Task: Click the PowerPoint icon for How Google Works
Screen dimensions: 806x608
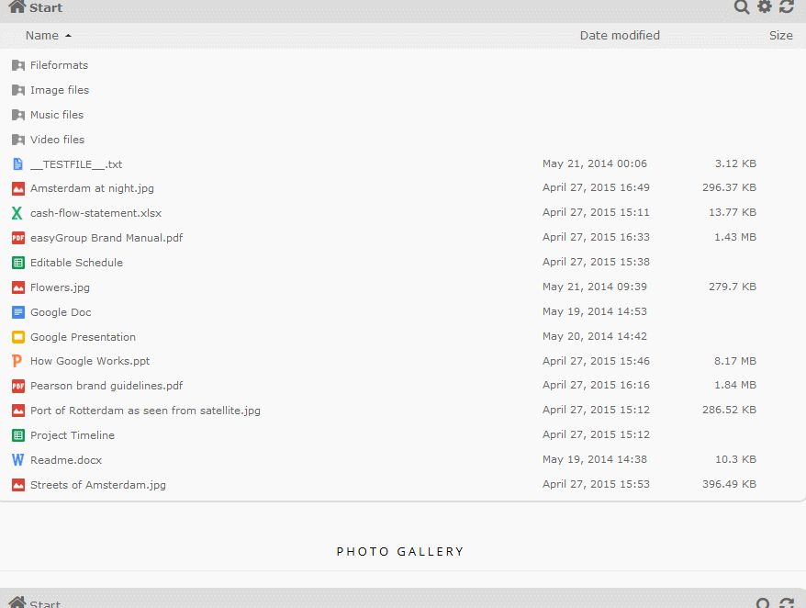Action: pos(17,361)
